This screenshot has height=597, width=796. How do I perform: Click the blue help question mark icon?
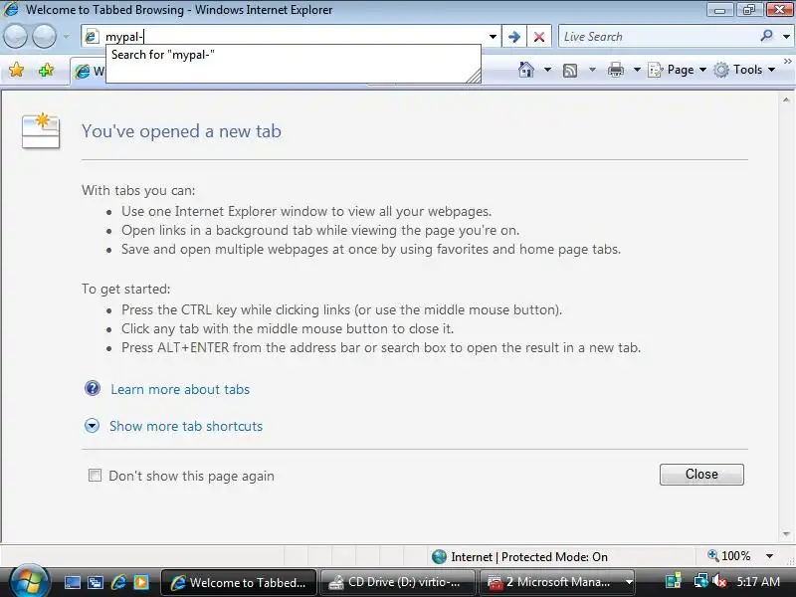coord(93,388)
